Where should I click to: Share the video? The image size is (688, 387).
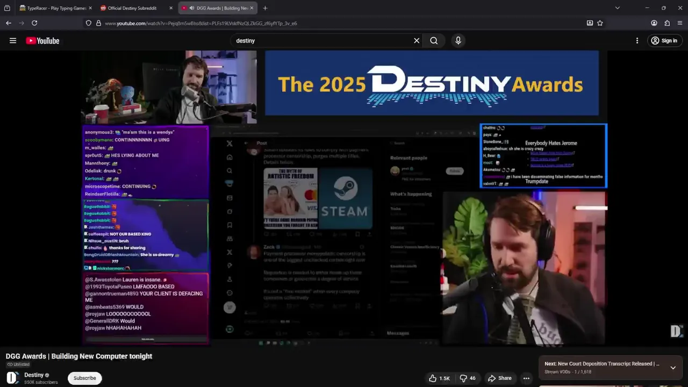pyautogui.click(x=499, y=378)
